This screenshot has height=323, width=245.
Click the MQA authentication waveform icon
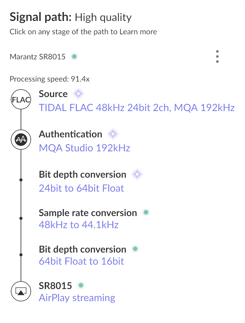(x=21, y=140)
